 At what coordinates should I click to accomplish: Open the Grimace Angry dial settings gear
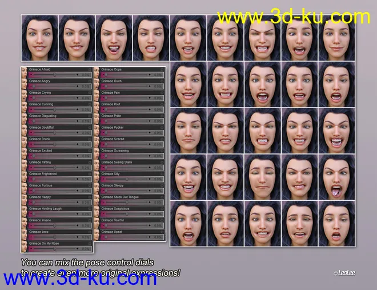90,81
